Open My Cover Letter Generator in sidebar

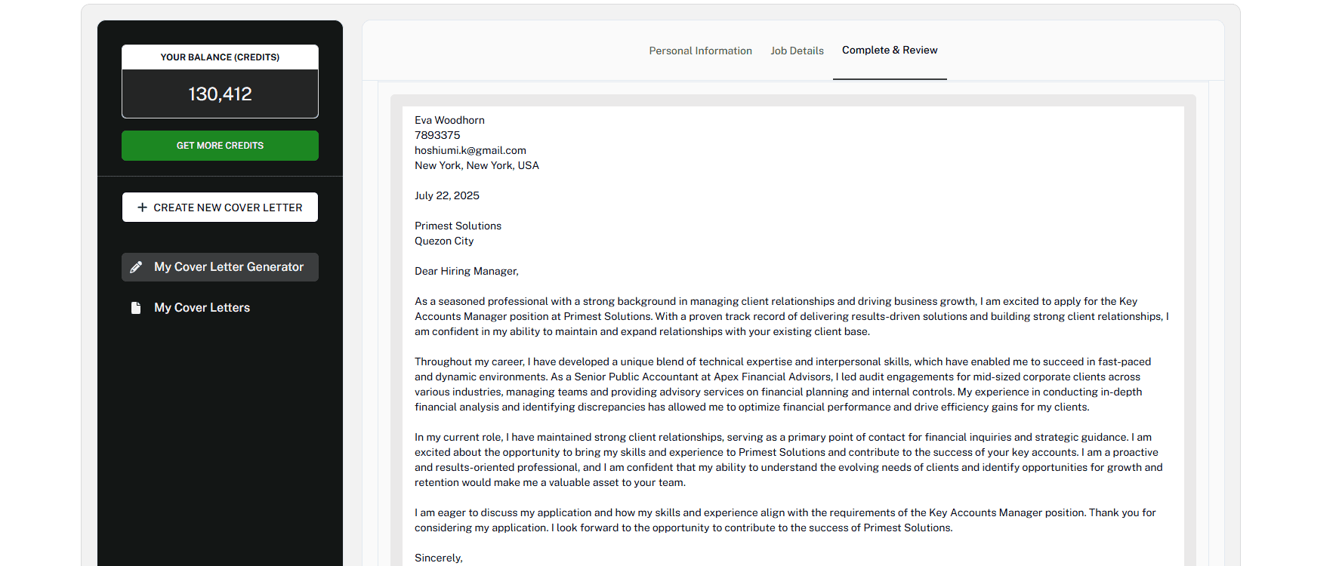point(220,267)
